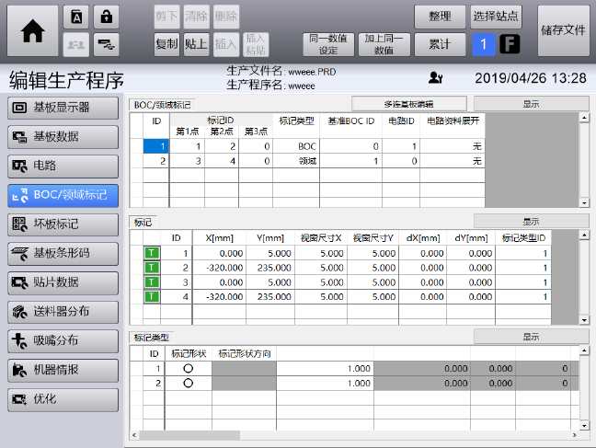Click down arrow of 标记类型 table scrollbar
596x448 pixels.
click(x=584, y=426)
